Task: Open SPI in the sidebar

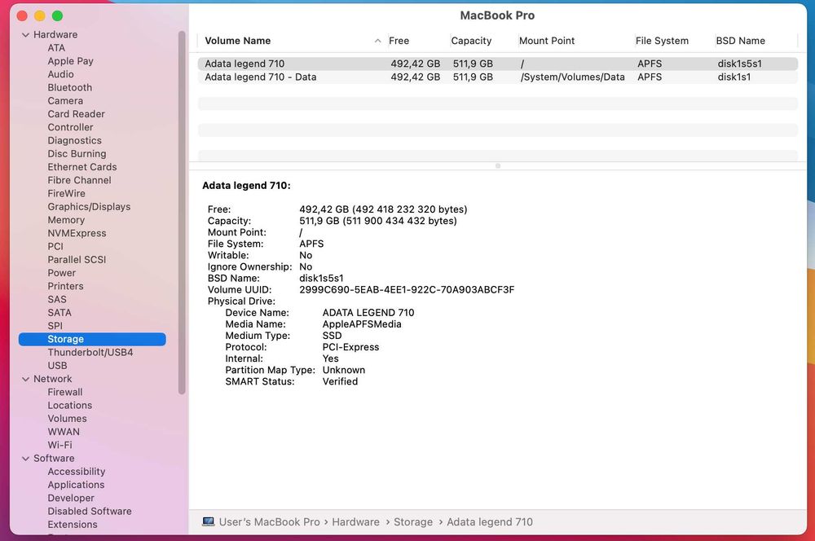Action: point(55,326)
